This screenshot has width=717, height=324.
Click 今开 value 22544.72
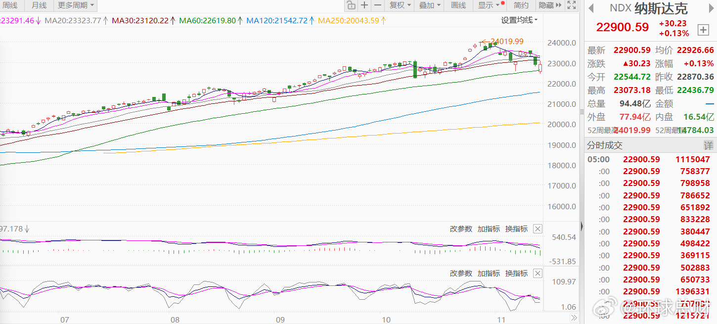point(632,77)
